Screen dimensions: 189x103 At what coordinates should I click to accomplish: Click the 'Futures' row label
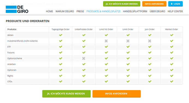pyautogui.click(x=11, y=52)
